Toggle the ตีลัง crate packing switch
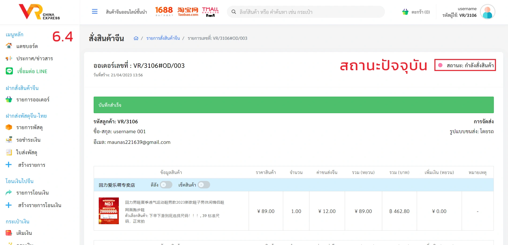 (x=166, y=185)
